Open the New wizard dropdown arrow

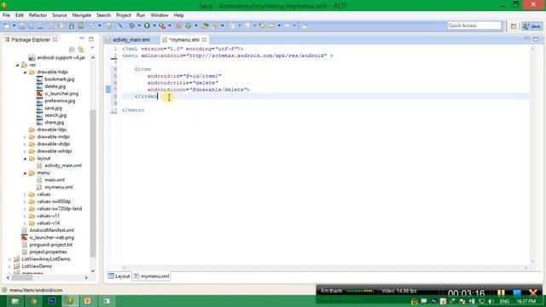click(x=14, y=26)
